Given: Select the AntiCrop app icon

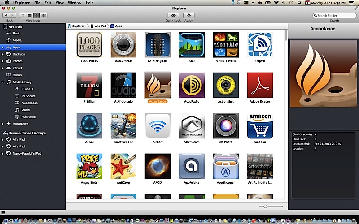Looking at the screenshot, I should (123, 166).
